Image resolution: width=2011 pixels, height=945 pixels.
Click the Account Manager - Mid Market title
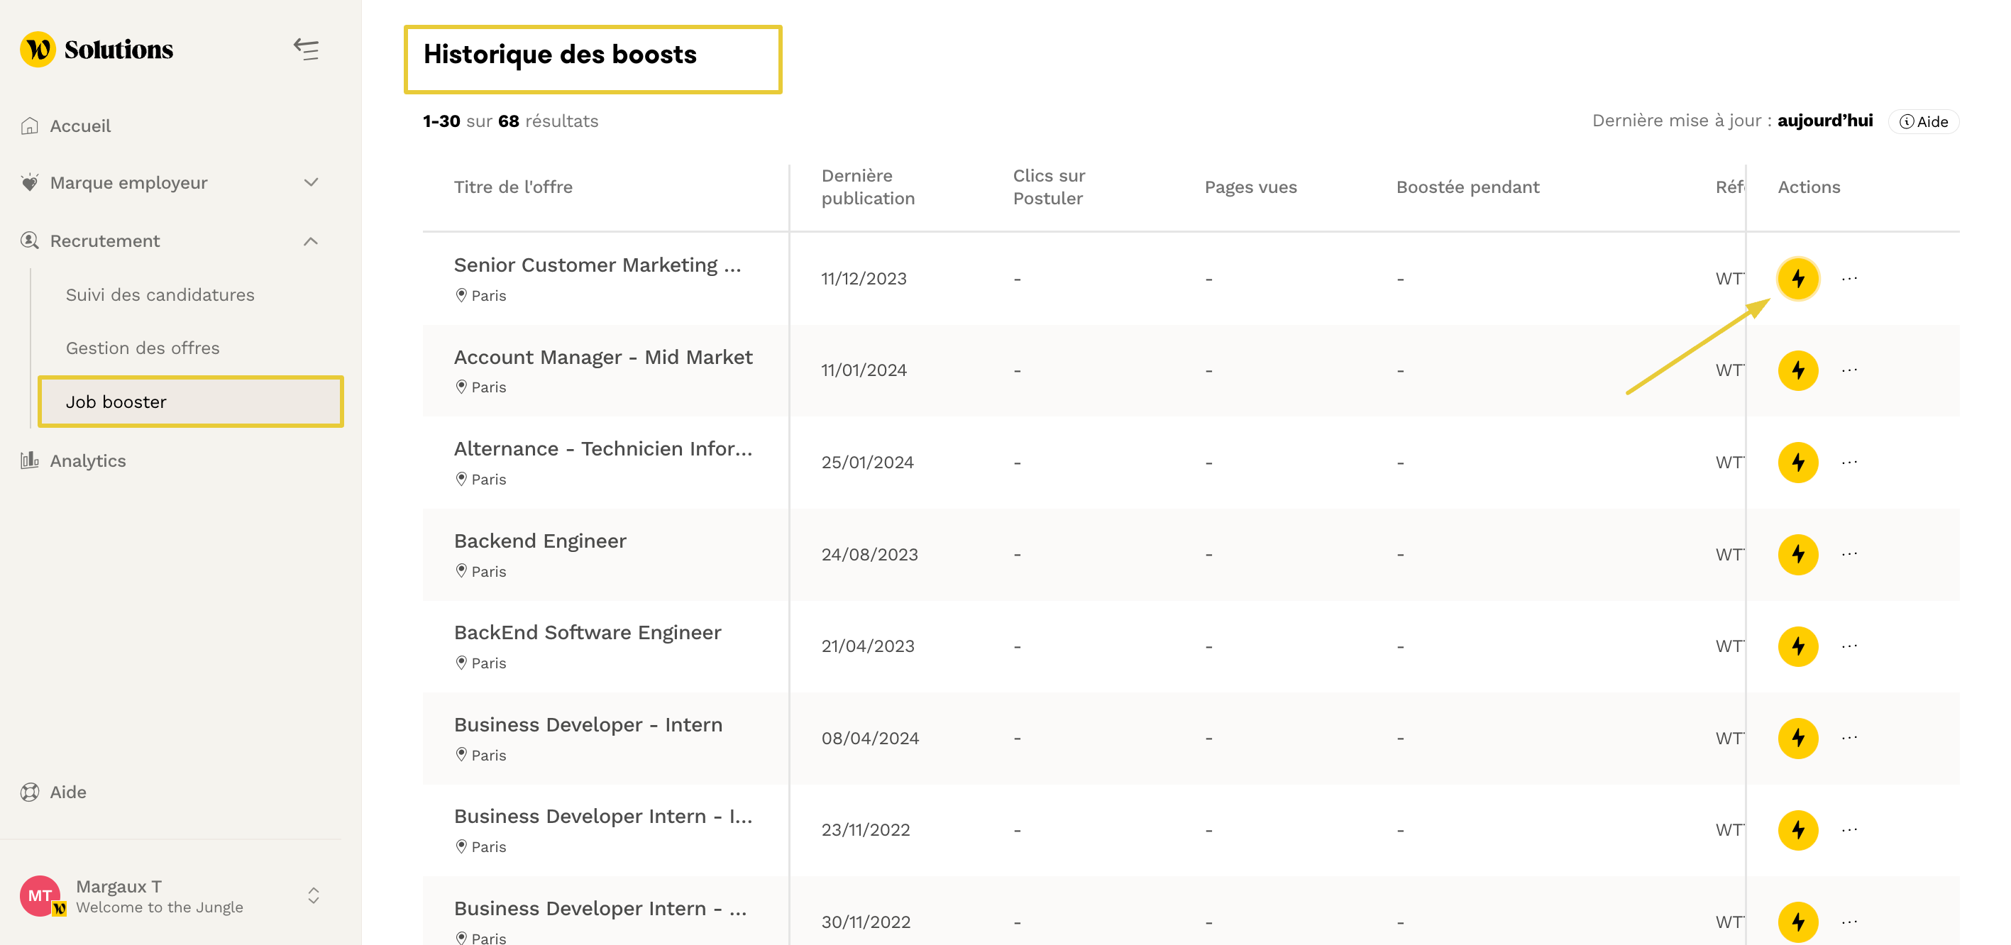[602, 358]
